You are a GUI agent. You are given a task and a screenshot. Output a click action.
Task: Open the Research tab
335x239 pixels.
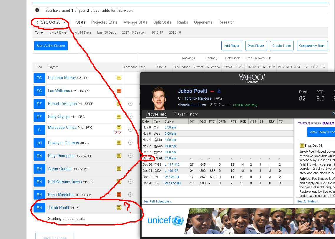226,22
